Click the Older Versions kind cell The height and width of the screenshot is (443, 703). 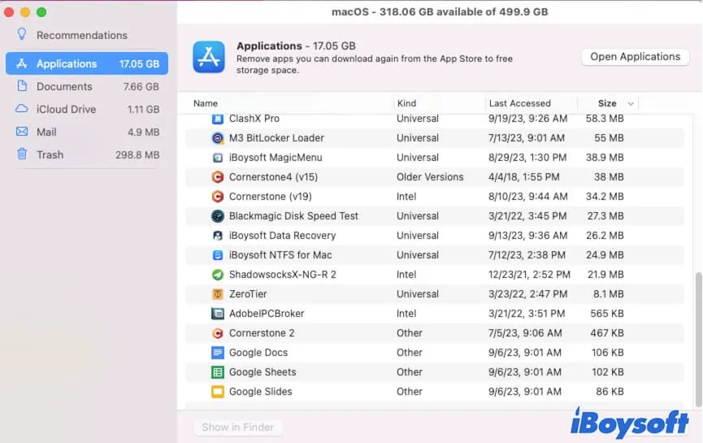pos(429,177)
